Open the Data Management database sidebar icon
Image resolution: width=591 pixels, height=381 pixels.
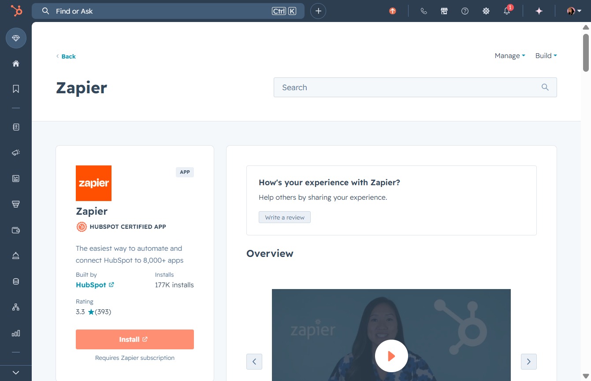(x=16, y=282)
